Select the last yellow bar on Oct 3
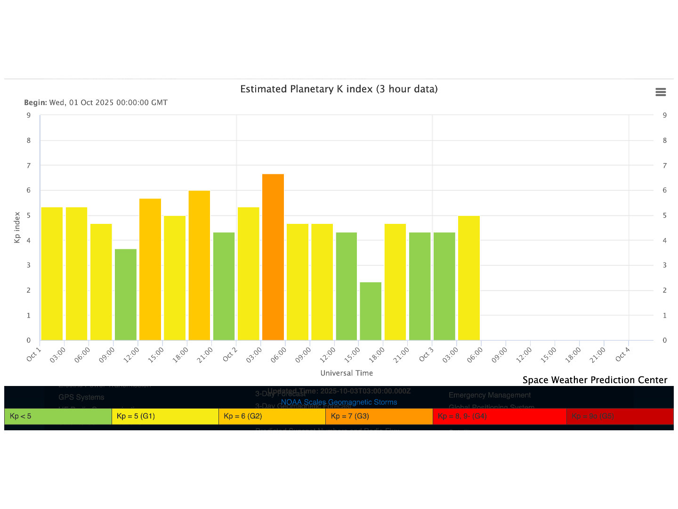Viewport: 678px width, 509px height. click(469, 278)
